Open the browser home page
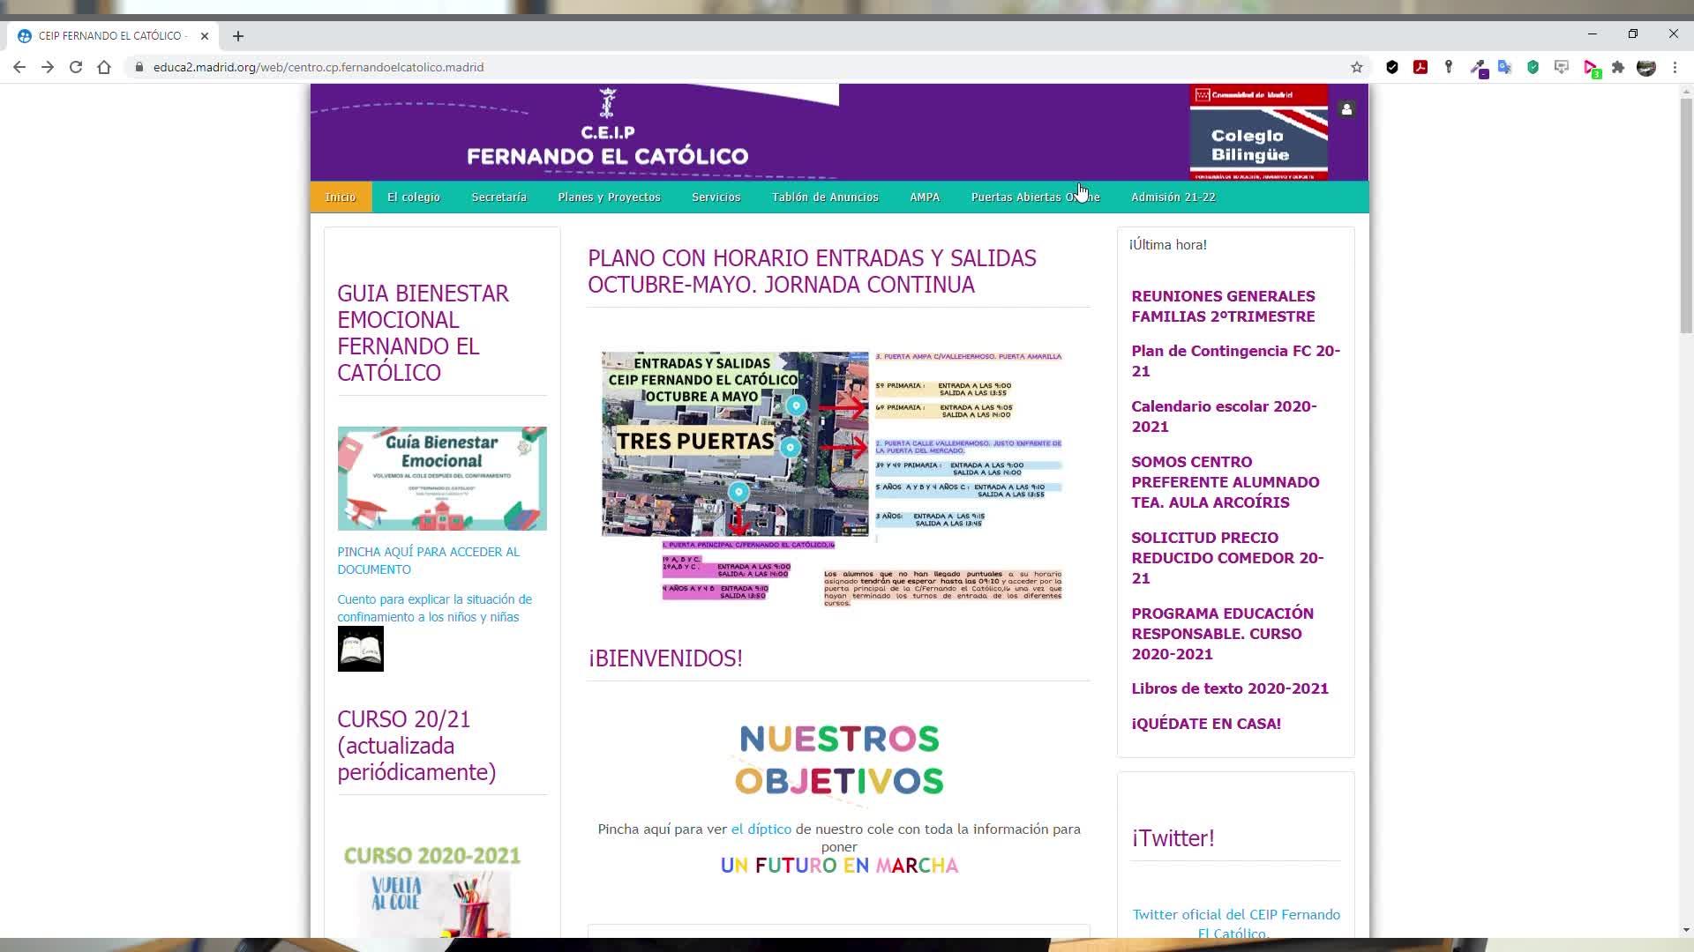 [x=104, y=67]
